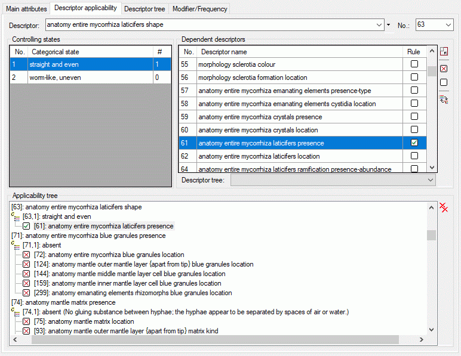The height and width of the screenshot is (356, 461).
Task: Select the 'worm-like, uneven' controlling state row
Action: 91,78
